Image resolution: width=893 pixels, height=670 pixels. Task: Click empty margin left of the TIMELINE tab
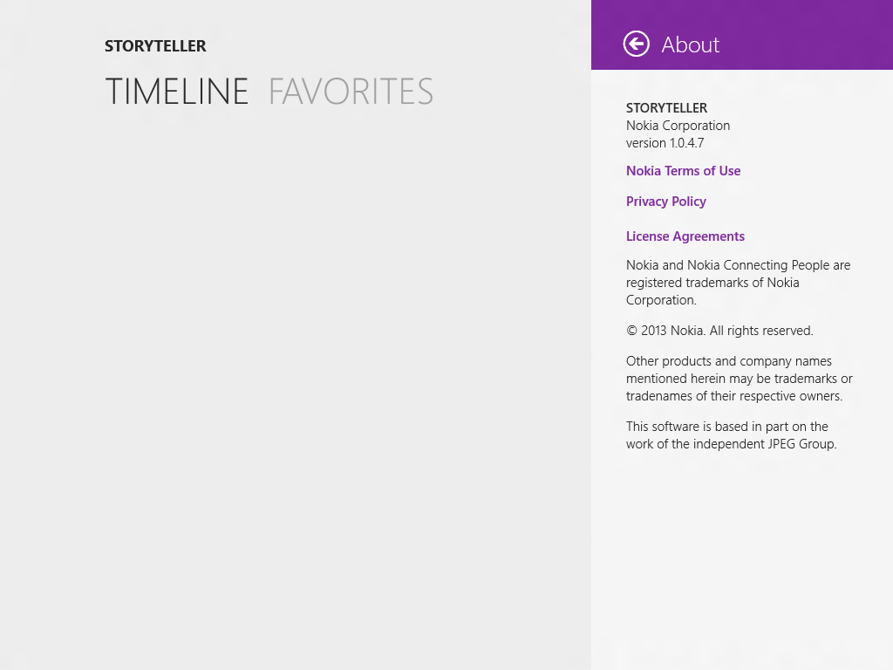(x=51, y=92)
